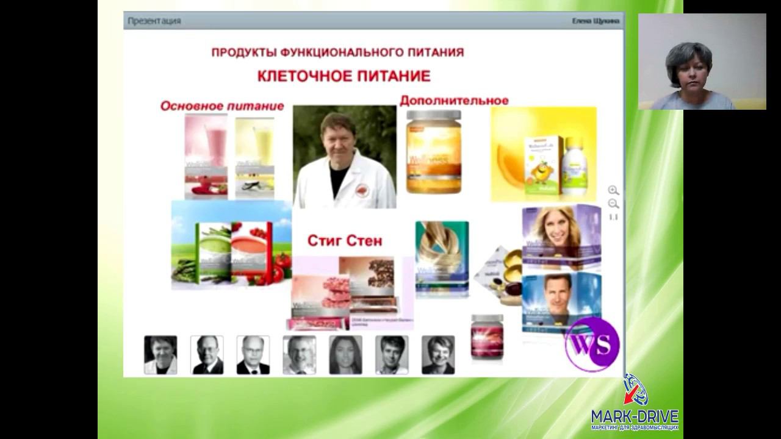Click the 'Презентация' panel title
The width and height of the screenshot is (781, 439).
click(x=154, y=21)
